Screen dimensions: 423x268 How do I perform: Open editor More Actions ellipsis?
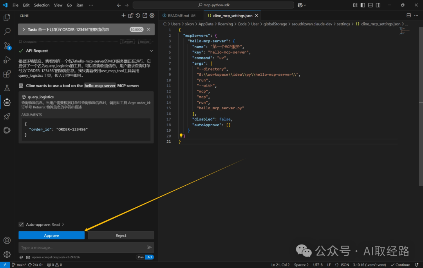[416, 16]
